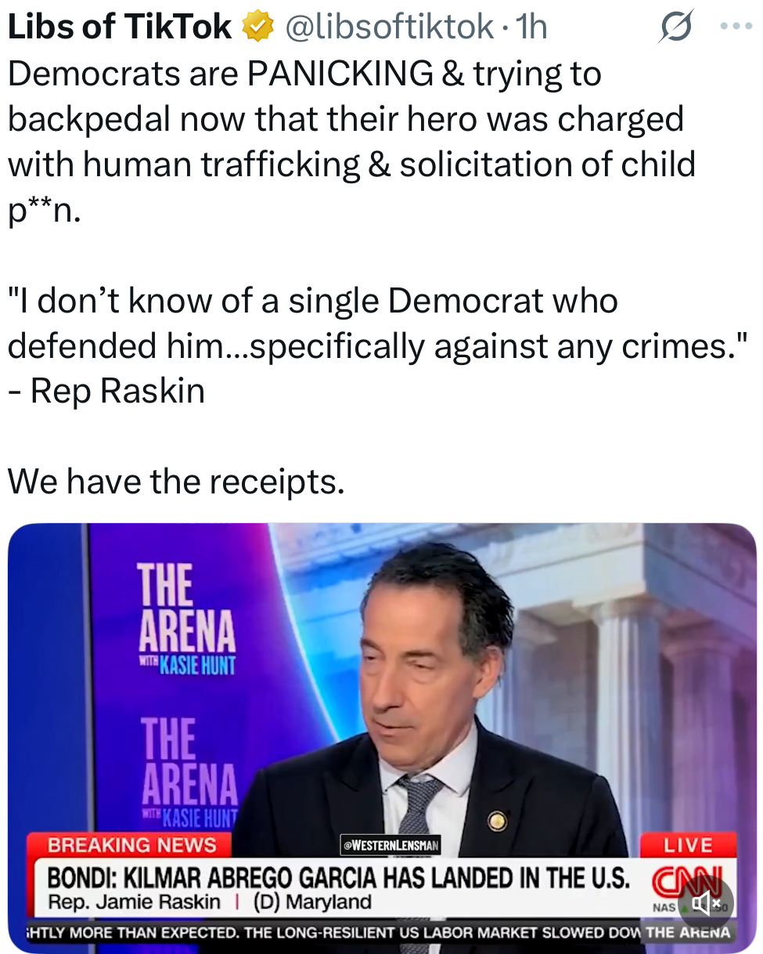The image size is (763, 954).
Task: Click the 'We have the receipts.' line
Action: coord(176,481)
